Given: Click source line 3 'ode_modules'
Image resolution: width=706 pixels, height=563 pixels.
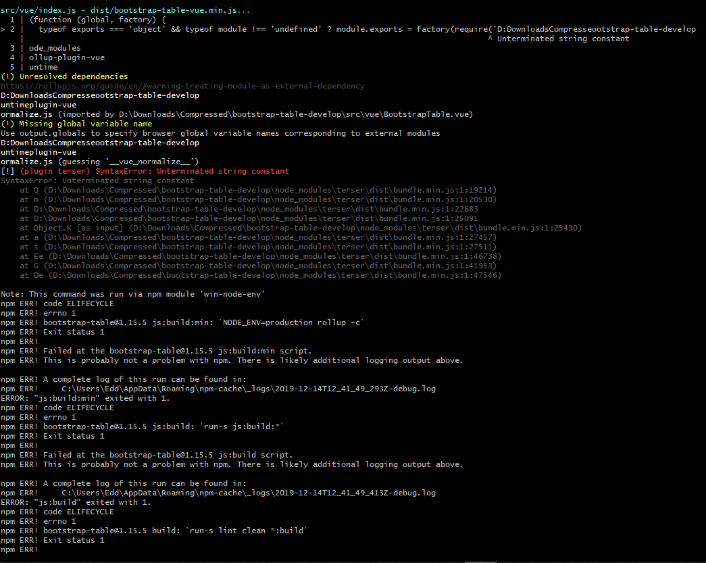Looking at the screenshot, I should point(45,48).
